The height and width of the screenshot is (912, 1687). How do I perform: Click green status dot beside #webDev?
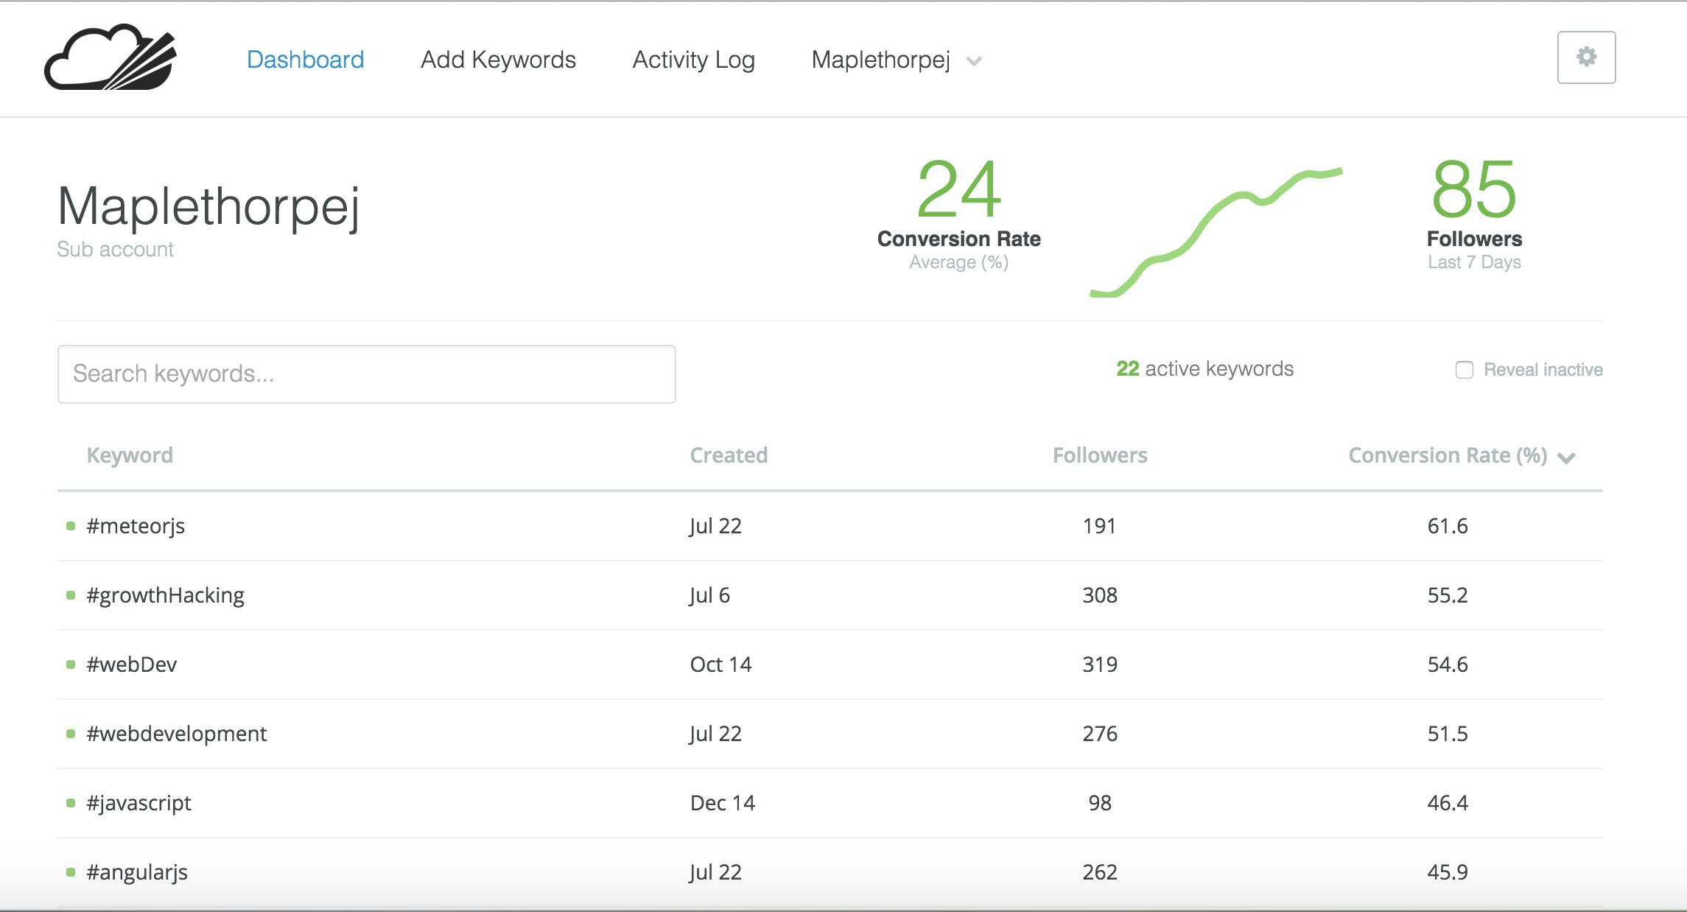(x=71, y=664)
